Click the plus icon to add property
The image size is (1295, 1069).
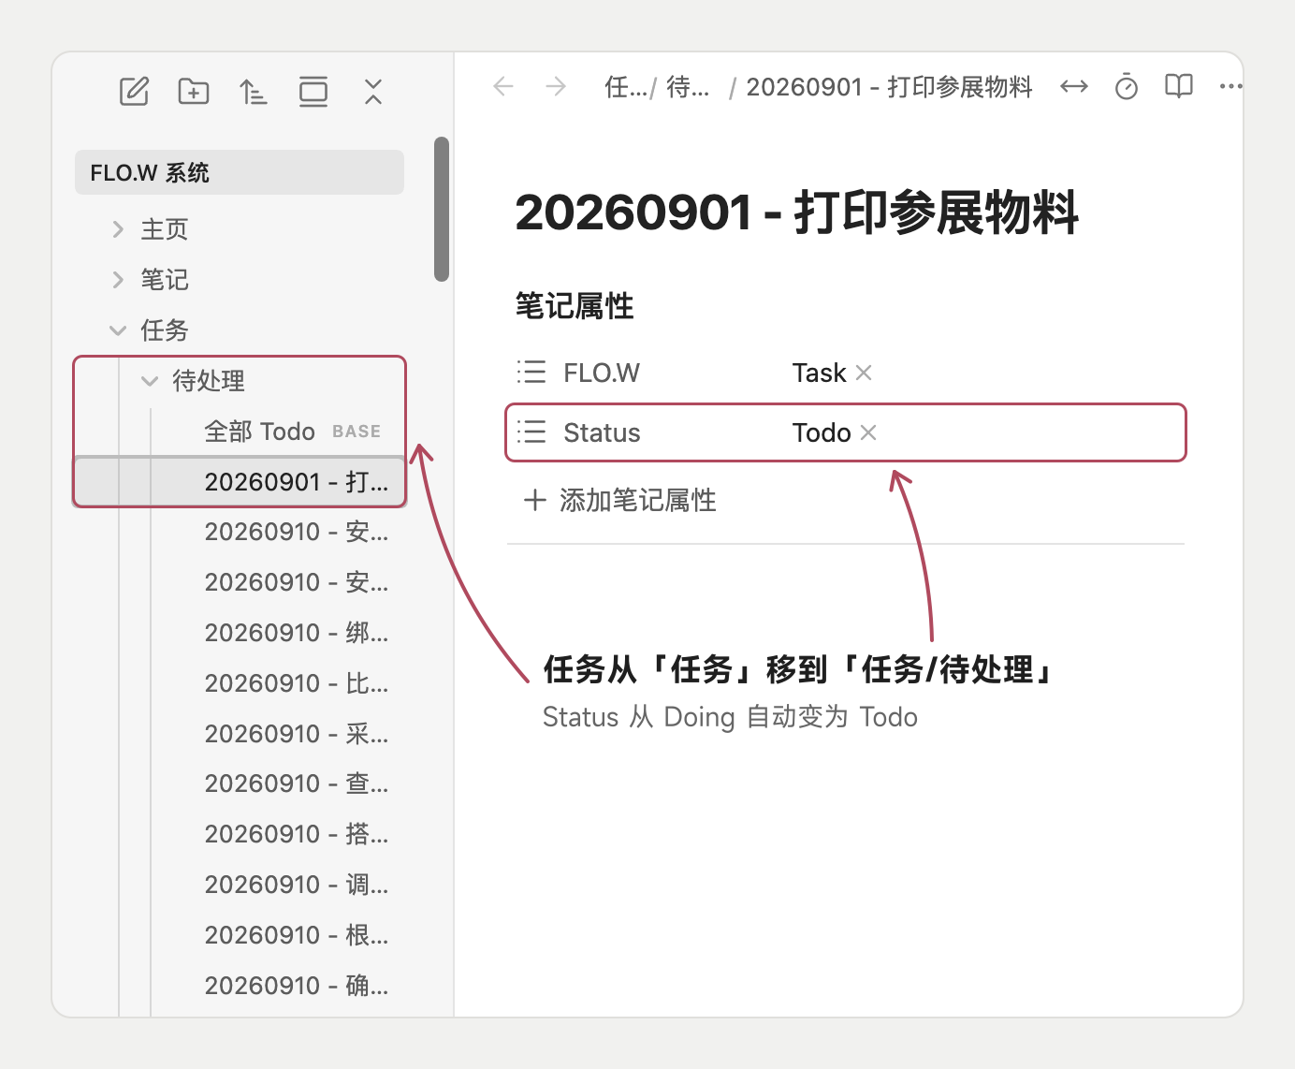point(535,500)
